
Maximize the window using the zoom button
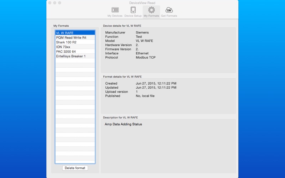pyautogui.click(x=59, y=3)
